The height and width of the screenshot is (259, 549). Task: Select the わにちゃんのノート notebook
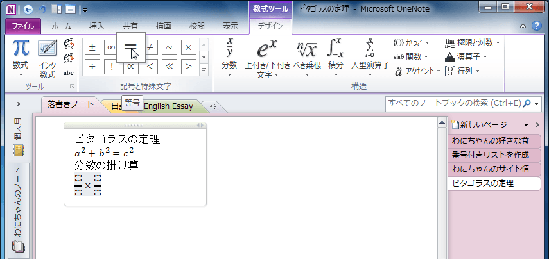pyautogui.click(x=19, y=211)
